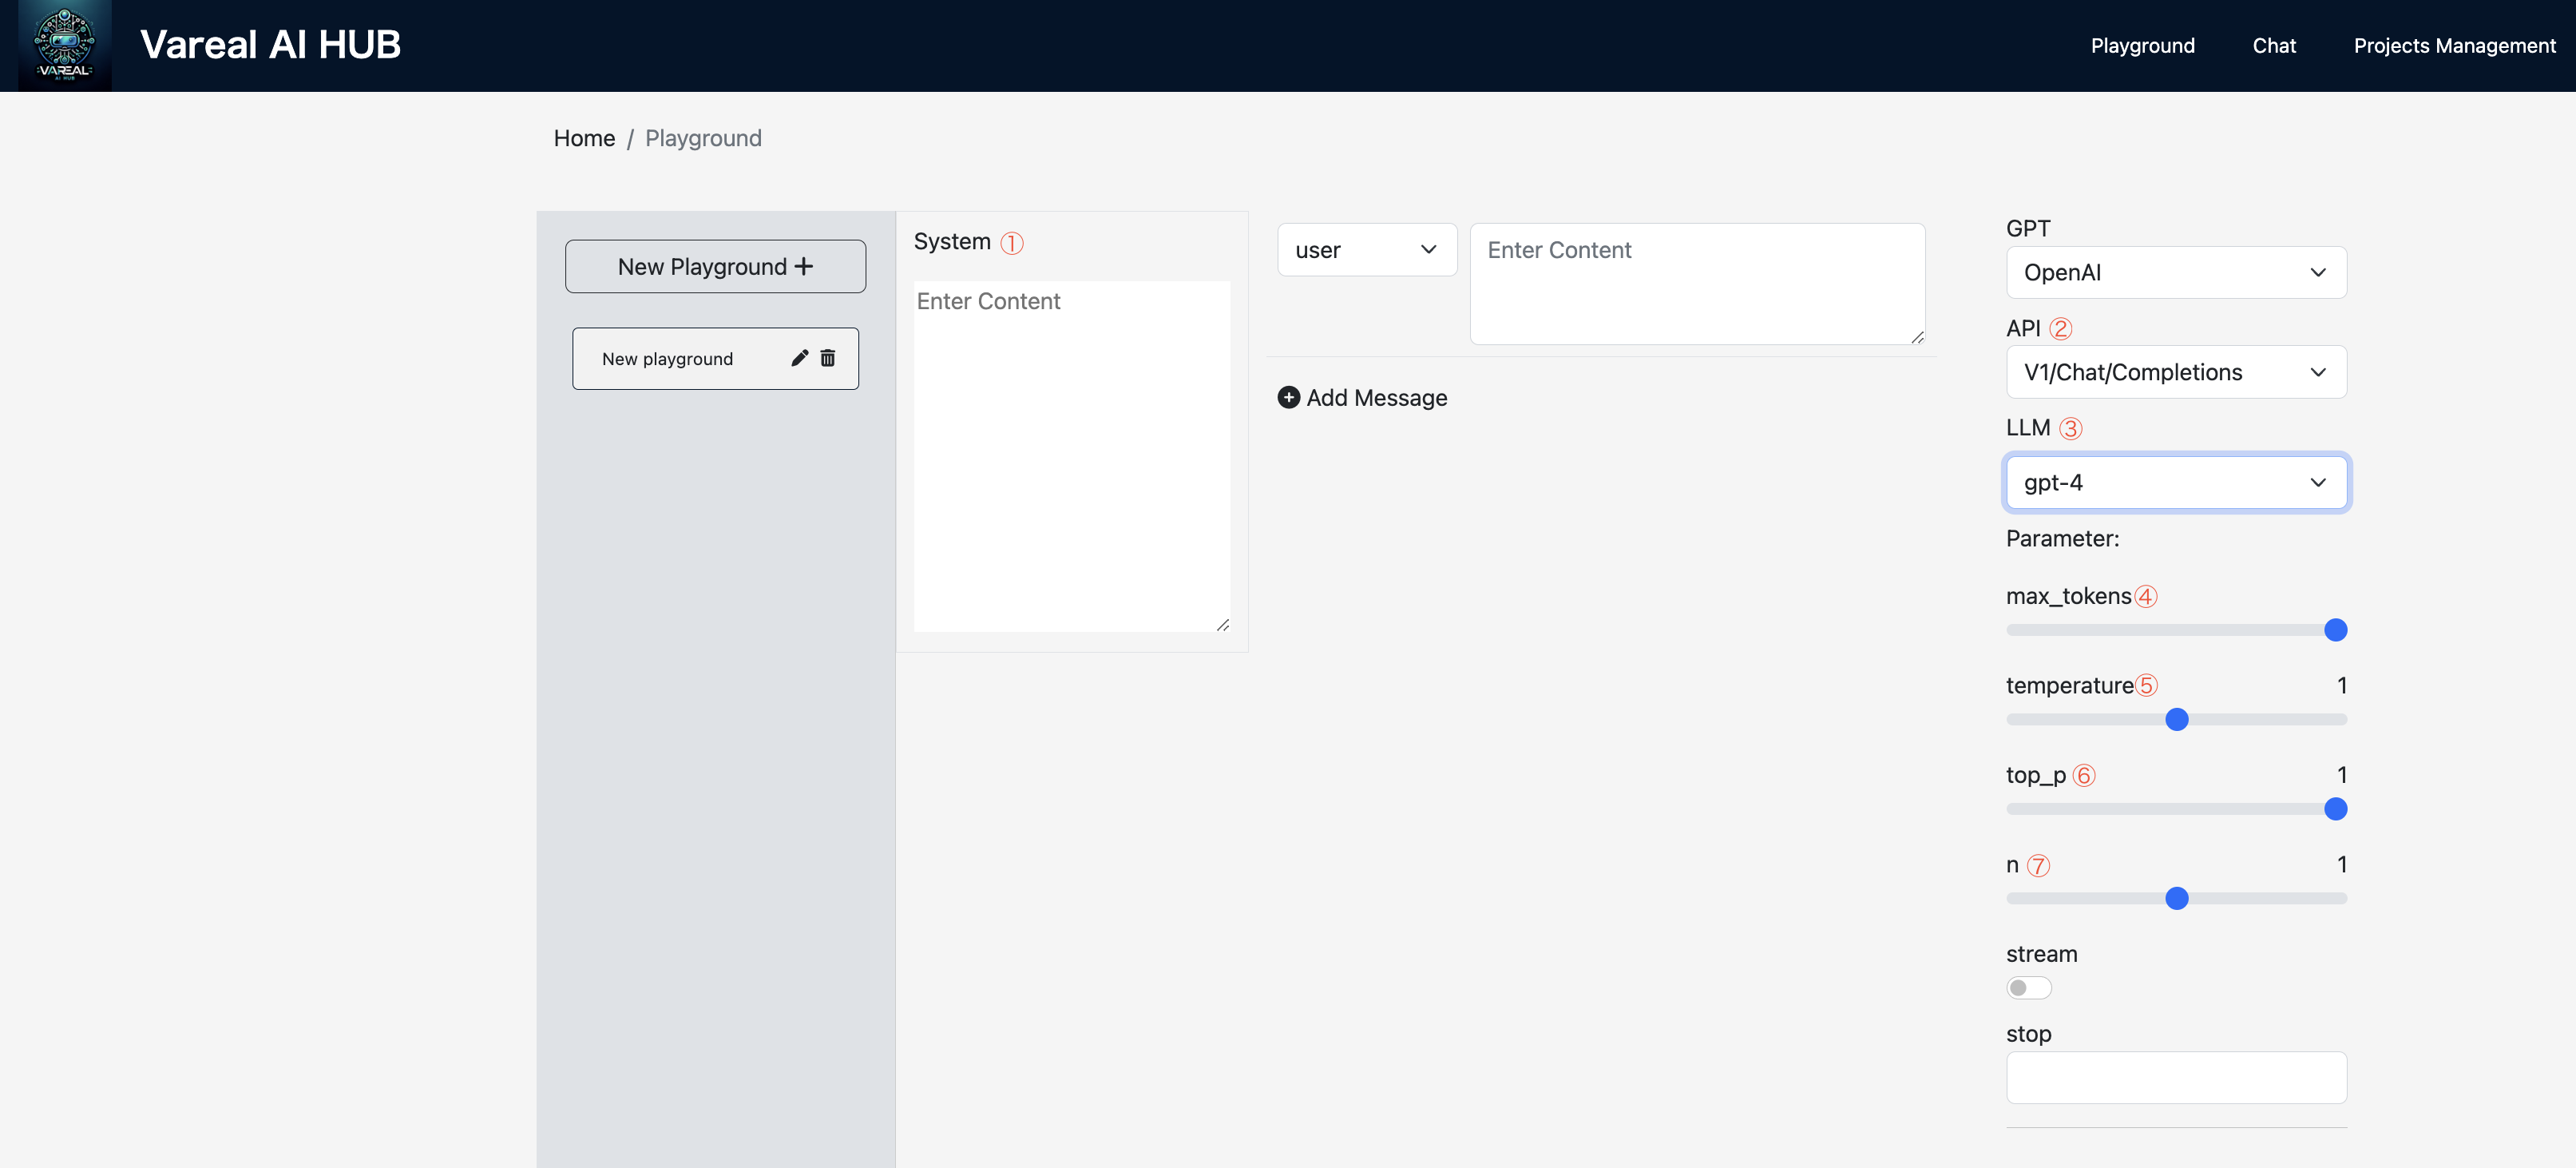Screen dimensions: 2576x1168
Task: Delete the New playground entry with trash icon
Action: 828,358
